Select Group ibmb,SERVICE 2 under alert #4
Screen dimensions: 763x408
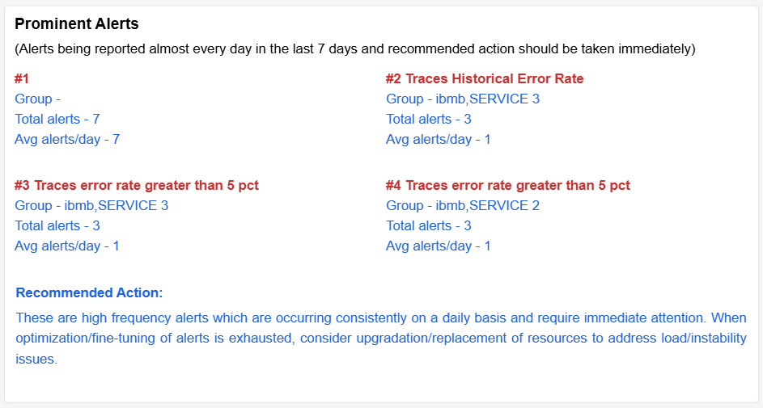pyautogui.click(x=463, y=205)
